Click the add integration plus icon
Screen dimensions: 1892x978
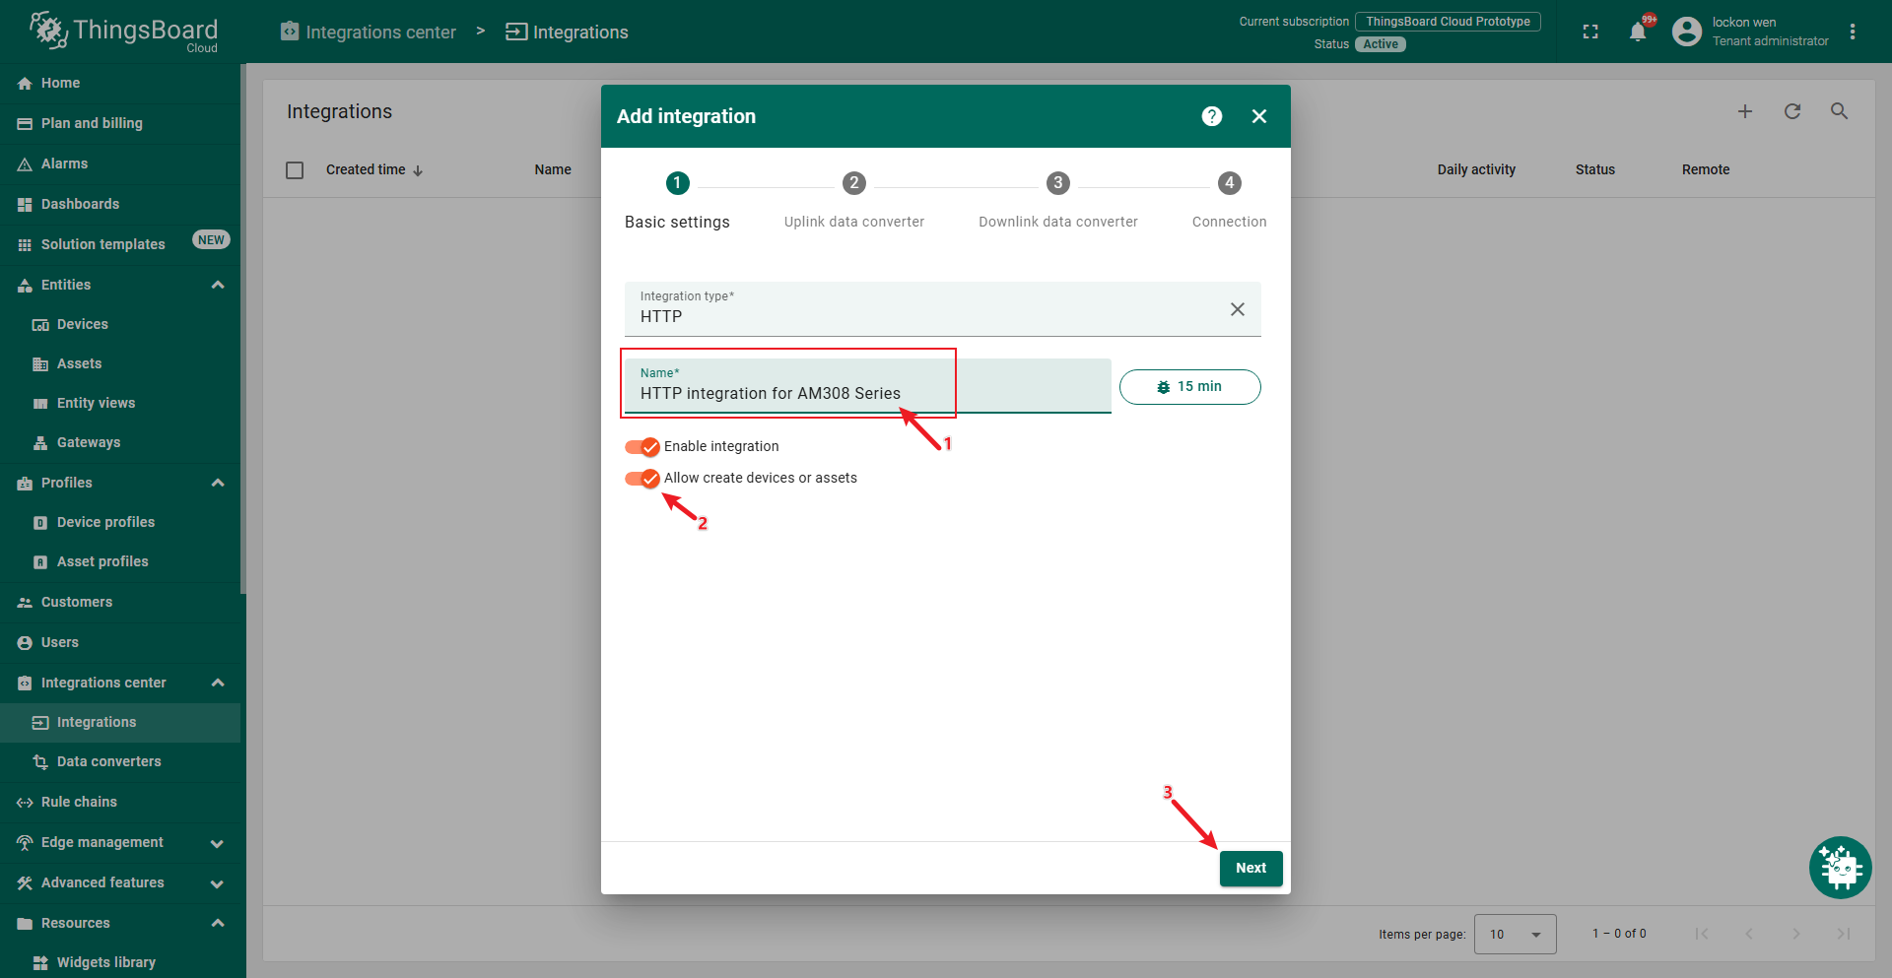click(1745, 111)
